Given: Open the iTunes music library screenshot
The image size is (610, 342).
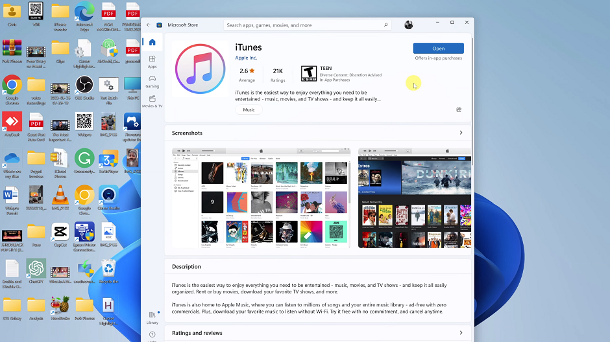Looking at the screenshot, I should pyautogui.click(x=261, y=198).
